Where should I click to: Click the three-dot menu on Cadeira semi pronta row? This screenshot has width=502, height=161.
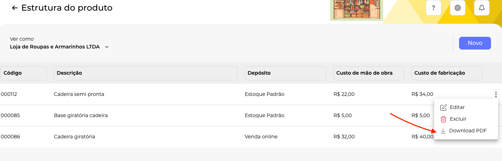click(x=495, y=94)
